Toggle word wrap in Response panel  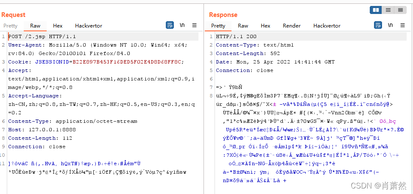(377, 25)
